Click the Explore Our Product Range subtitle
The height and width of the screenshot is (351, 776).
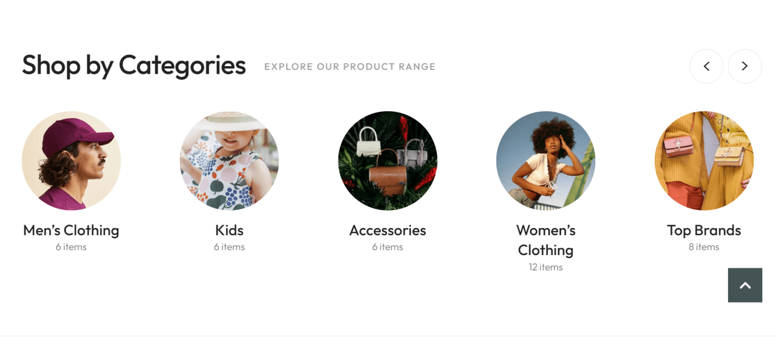click(x=350, y=67)
